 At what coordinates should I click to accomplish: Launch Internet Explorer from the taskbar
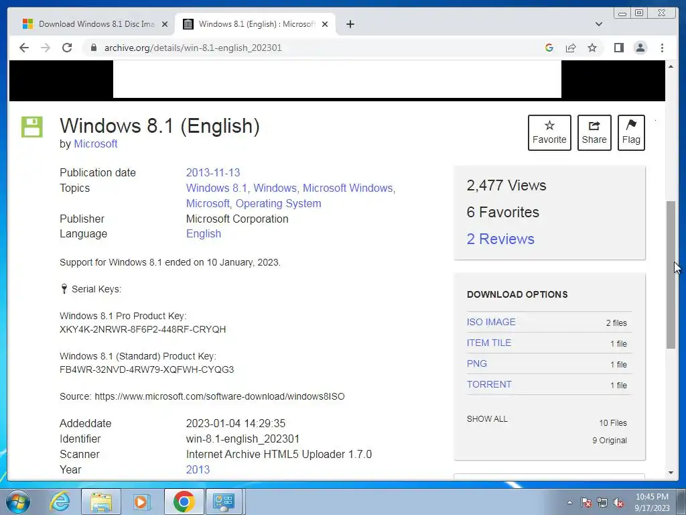coord(60,502)
